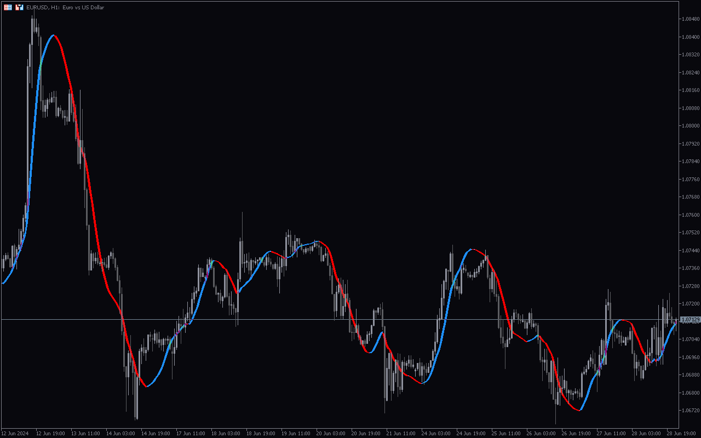
Task: Click price scale label 1.08480
Action: (x=691, y=19)
